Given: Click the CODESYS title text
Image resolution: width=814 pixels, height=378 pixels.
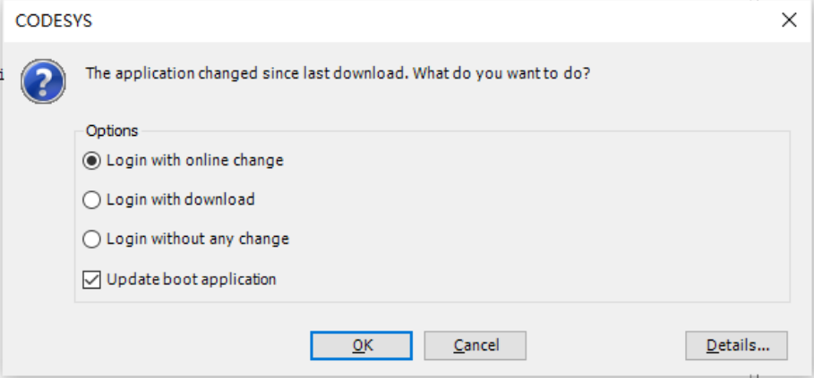Looking at the screenshot, I should click(x=54, y=21).
